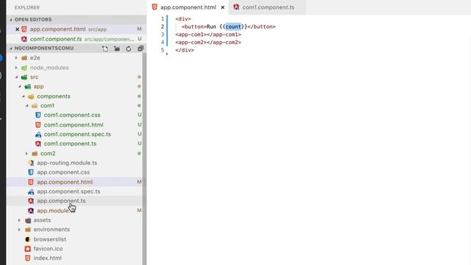Click the M status badge of app.module
The width and height of the screenshot is (471, 265).
tap(139, 211)
